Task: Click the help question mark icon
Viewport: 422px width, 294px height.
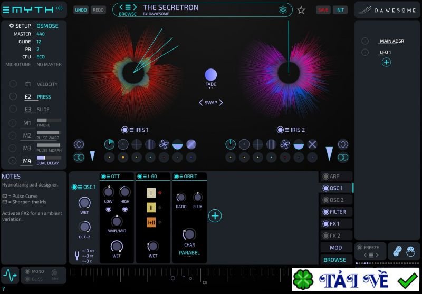Action: point(3,289)
